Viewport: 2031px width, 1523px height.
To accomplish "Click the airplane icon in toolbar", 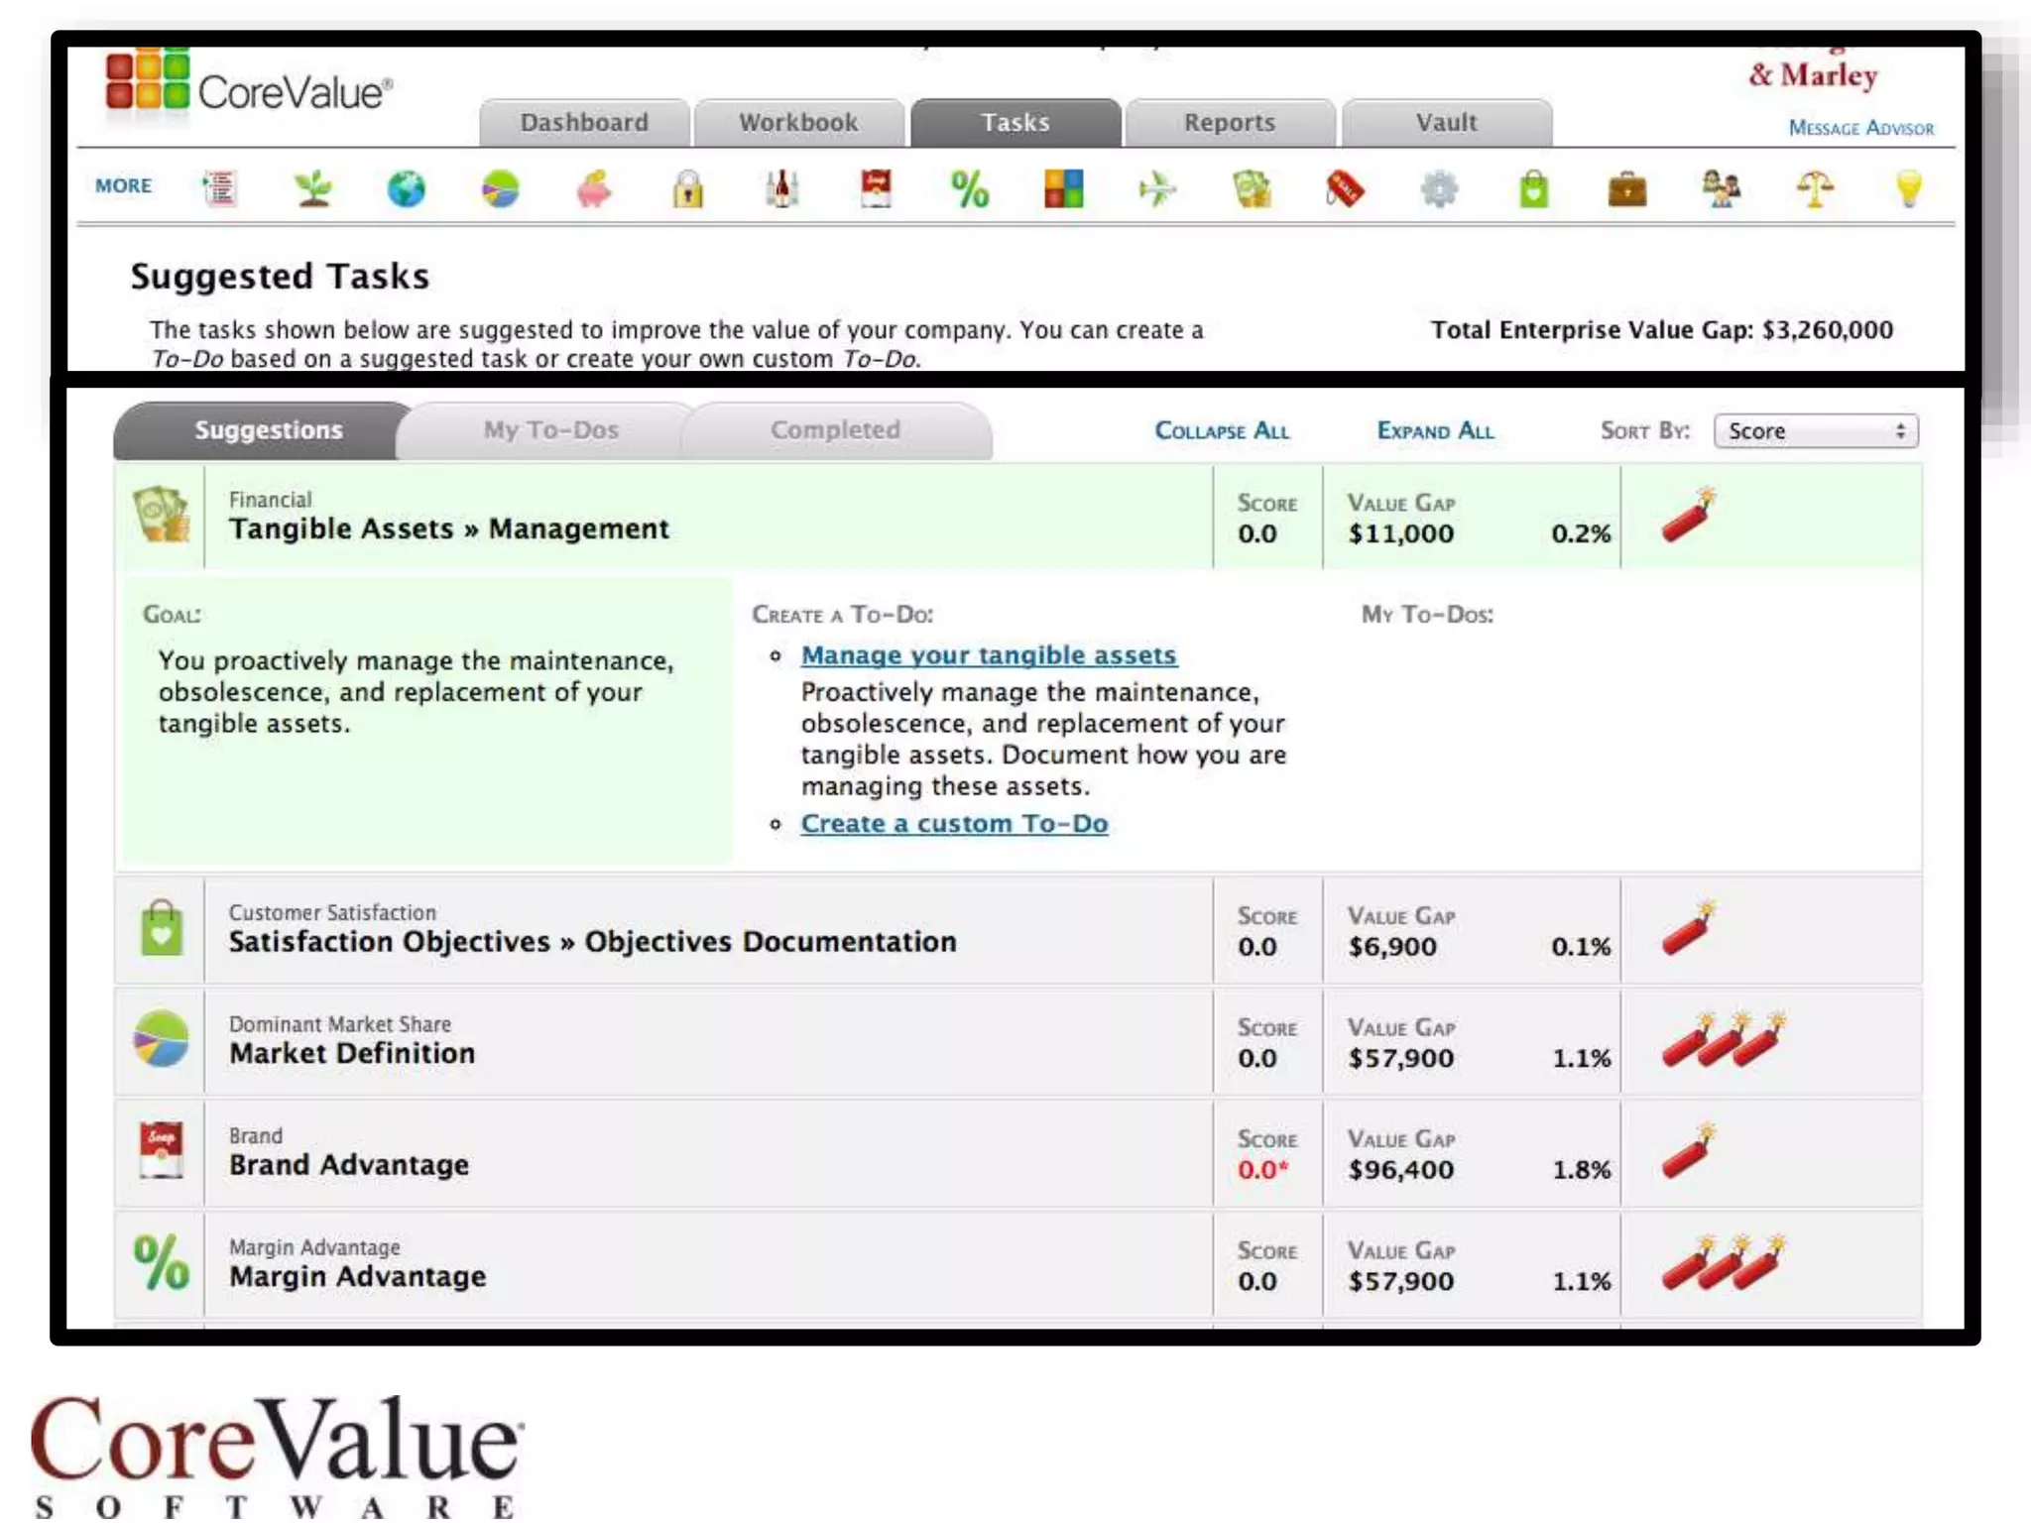I will (x=1156, y=188).
